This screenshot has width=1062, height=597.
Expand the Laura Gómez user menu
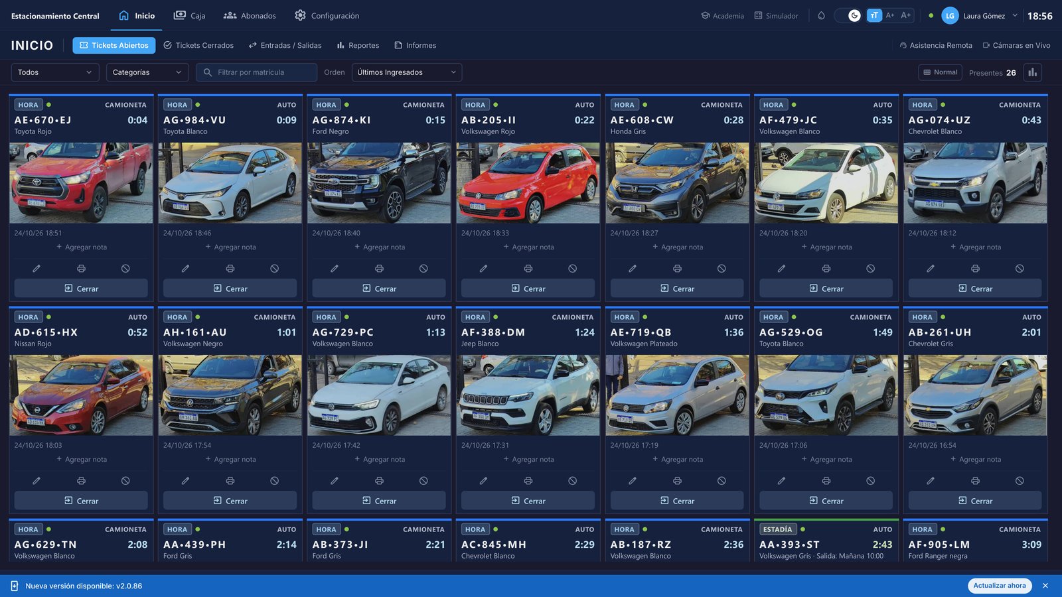pyautogui.click(x=980, y=16)
